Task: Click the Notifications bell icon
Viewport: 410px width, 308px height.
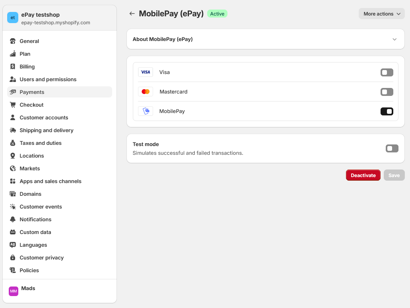Action: pyautogui.click(x=13, y=219)
